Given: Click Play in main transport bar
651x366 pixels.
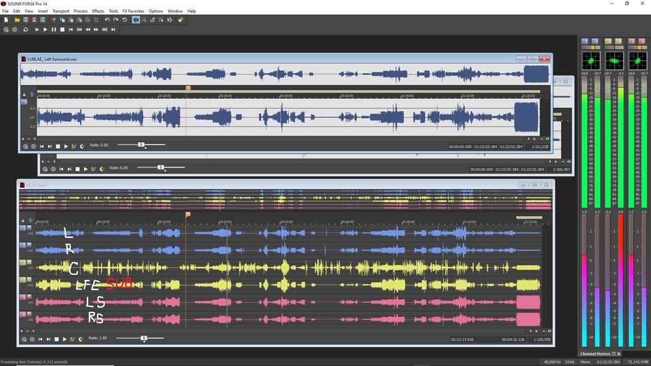Looking at the screenshot, I should (x=45, y=29).
